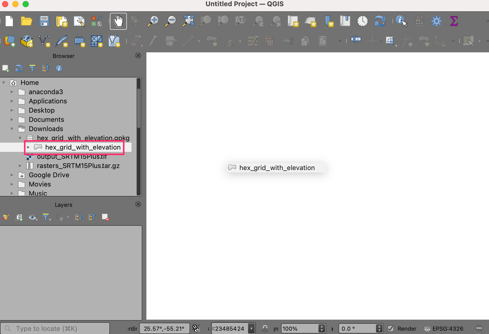Select the Pan Map hand tool
This screenshot has height=334, width=489.
(118, 21)
